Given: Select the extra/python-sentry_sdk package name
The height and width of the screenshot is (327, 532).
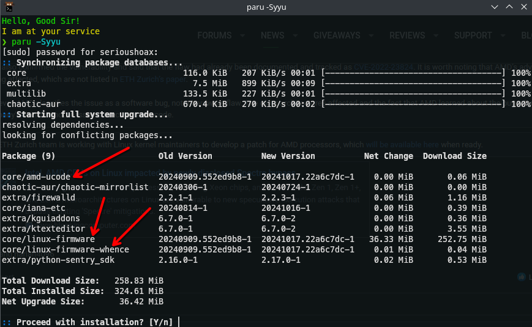Looking at the screenshot, I should 58,260.
